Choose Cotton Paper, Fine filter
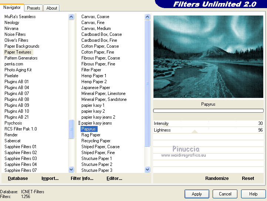 pyautogui.click(x=98, y=52)
